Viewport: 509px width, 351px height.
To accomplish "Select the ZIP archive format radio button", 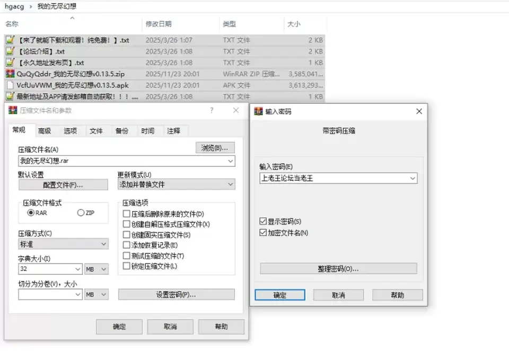I will [81, 213].
